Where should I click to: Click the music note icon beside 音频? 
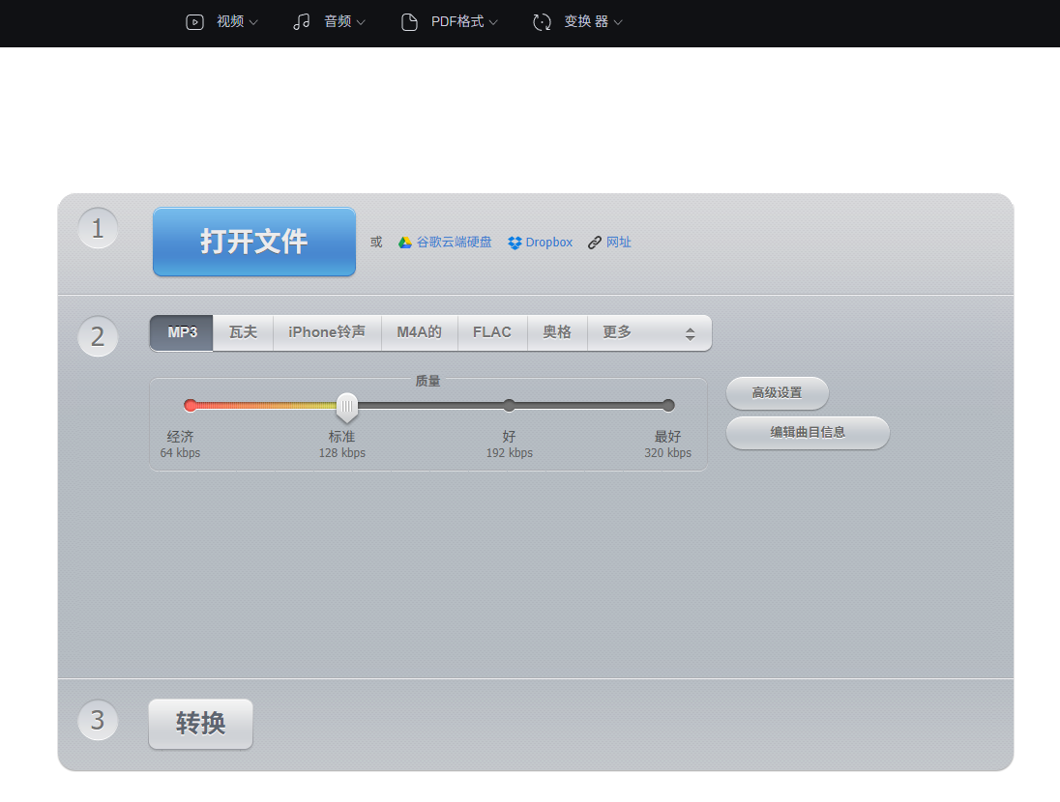(x=304, y=21)
